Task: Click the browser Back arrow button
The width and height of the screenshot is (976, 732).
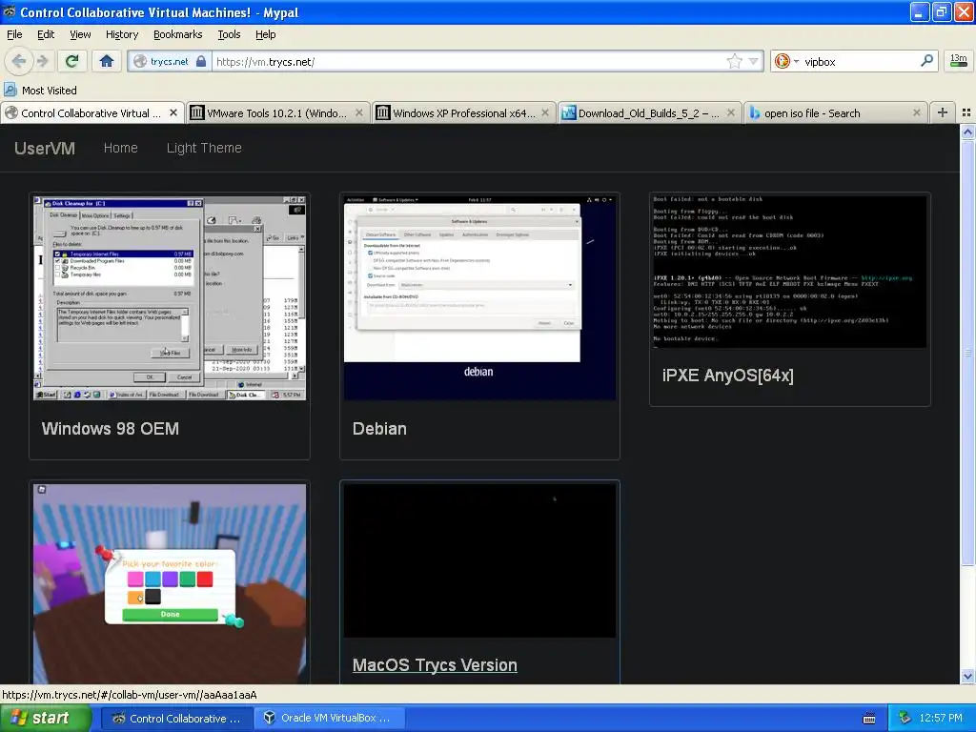Action: coord(19,61)
